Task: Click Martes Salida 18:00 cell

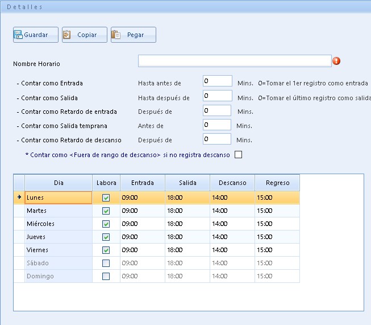Action: click(187, 211)
